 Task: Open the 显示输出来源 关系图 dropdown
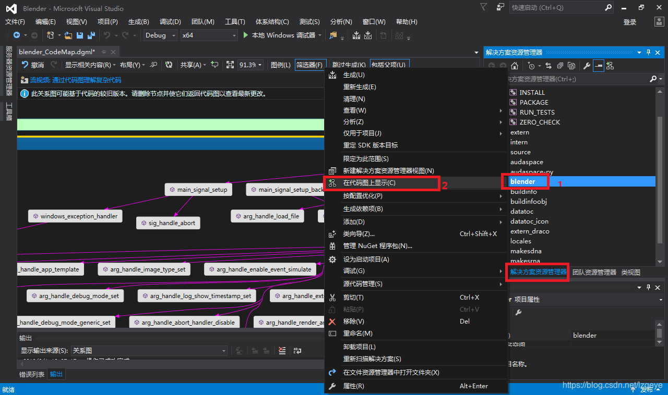149,351
